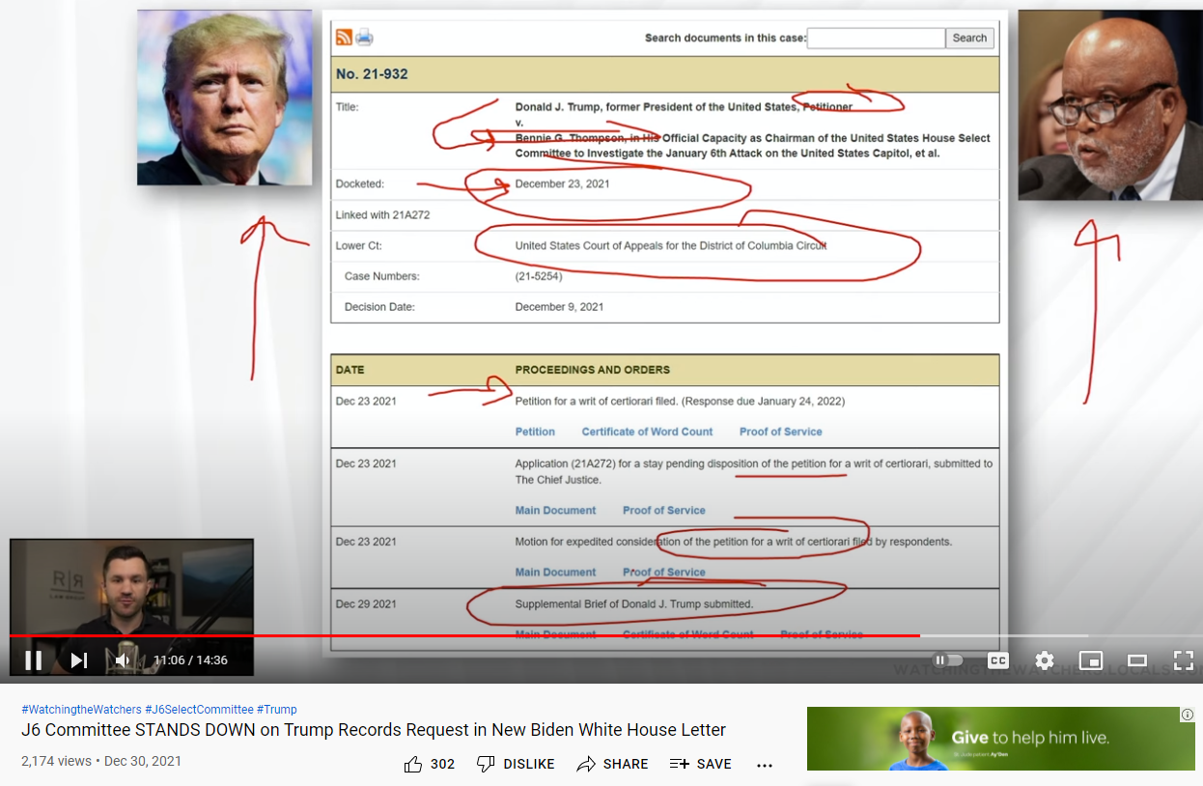
Task: Open the #Trump hashtag link
Action: coord(277,710)
